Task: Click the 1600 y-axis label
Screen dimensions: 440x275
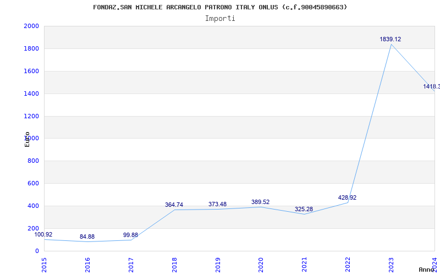Action: [31, 71]
